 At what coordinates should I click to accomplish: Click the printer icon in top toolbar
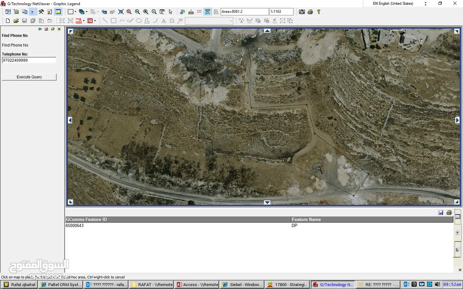(x=310, y=12)
